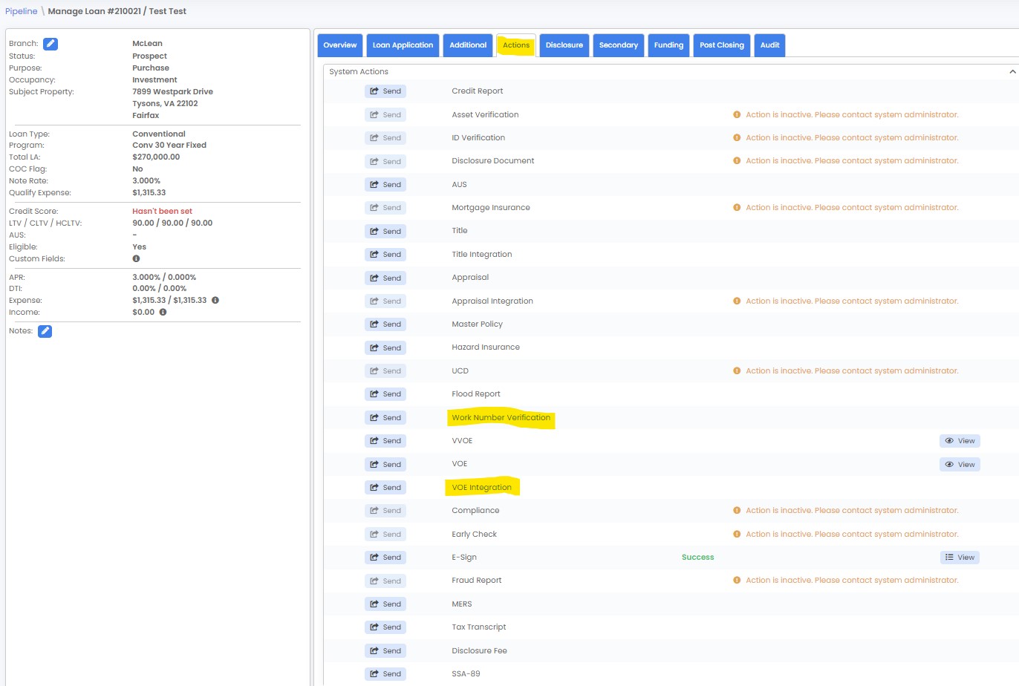
Task: Click the Notes edit pencil icon
Action: coord(45,331)
